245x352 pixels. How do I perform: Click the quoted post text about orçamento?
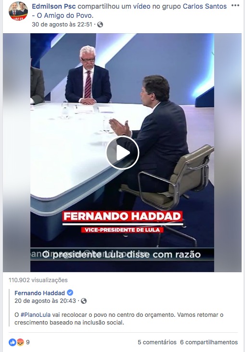[119, 319]
